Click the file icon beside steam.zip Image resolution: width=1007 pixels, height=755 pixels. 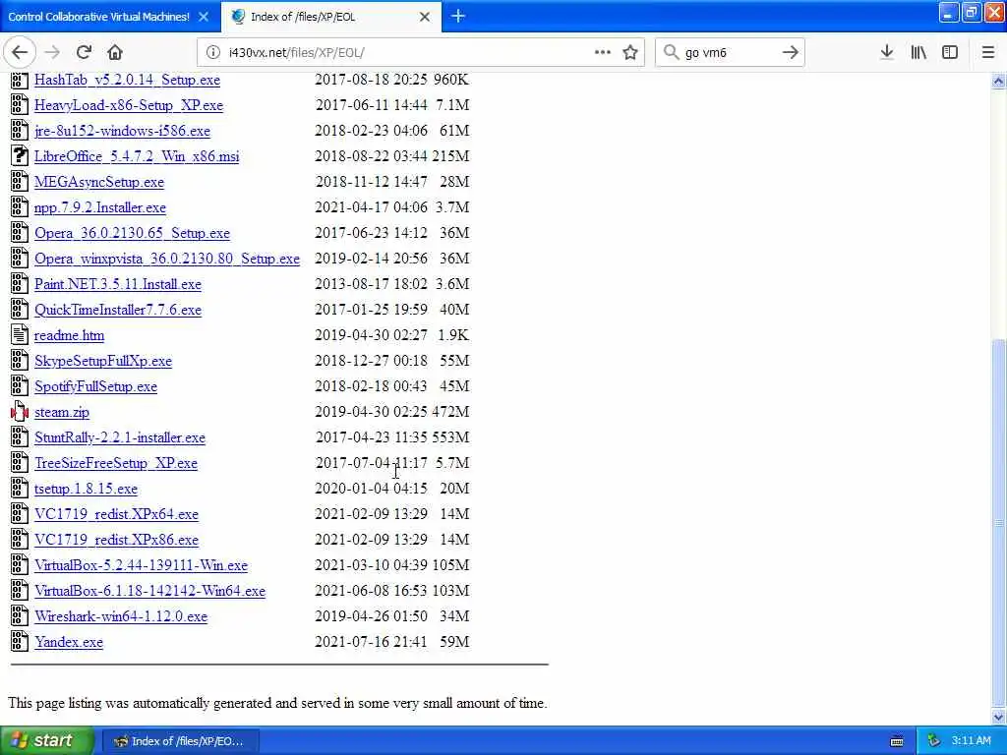click(20, 412)
